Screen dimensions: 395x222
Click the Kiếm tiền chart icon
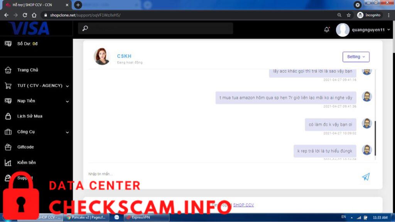click(8, 163)
